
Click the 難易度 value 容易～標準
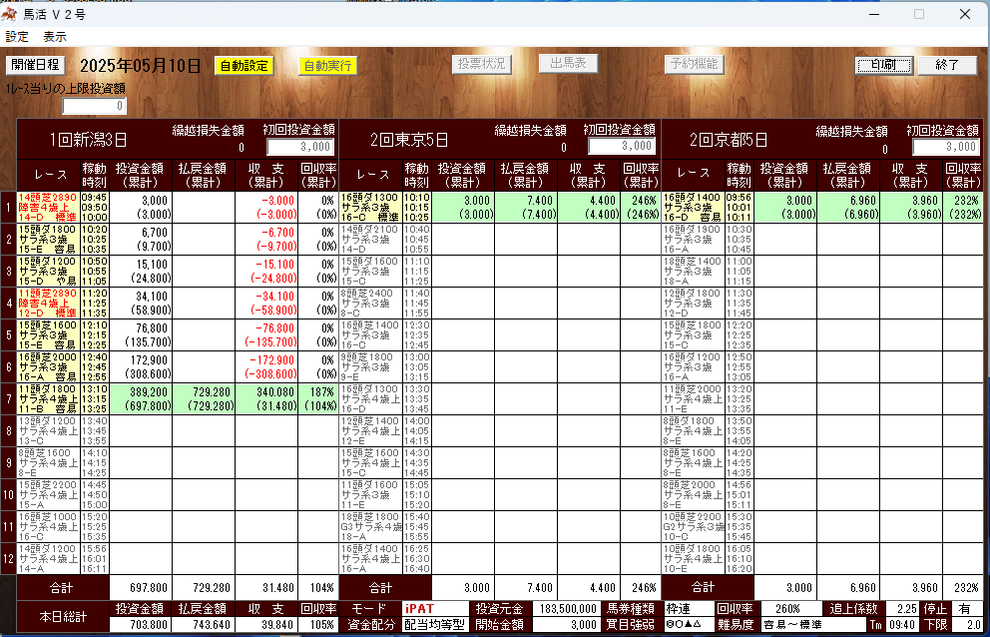(x=813, y=625)
